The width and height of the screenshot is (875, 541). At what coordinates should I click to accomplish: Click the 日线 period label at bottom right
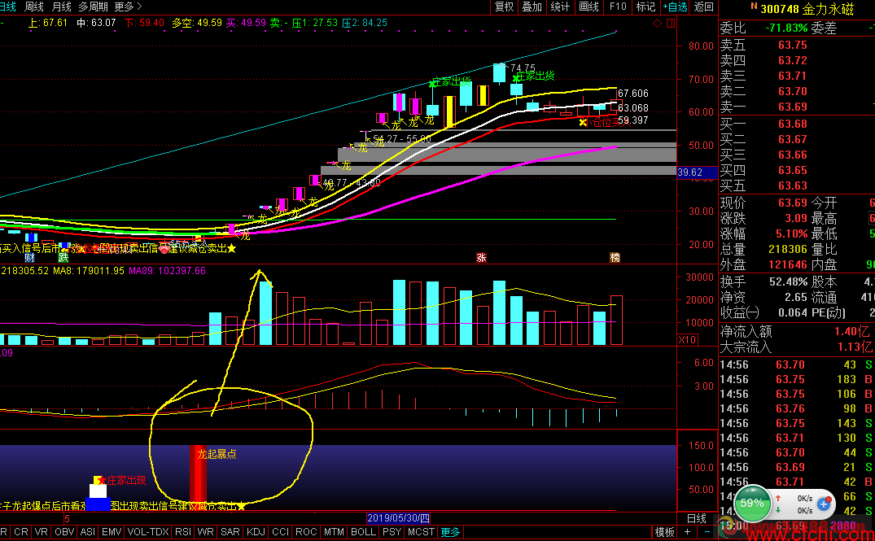pyautogui.click(x=697, y=518)
